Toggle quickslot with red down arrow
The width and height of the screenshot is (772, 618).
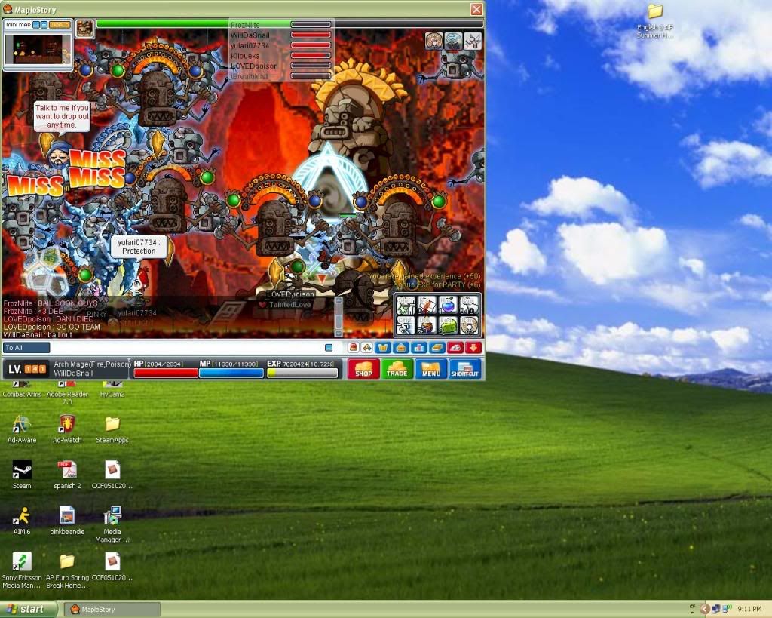[473, 348]
